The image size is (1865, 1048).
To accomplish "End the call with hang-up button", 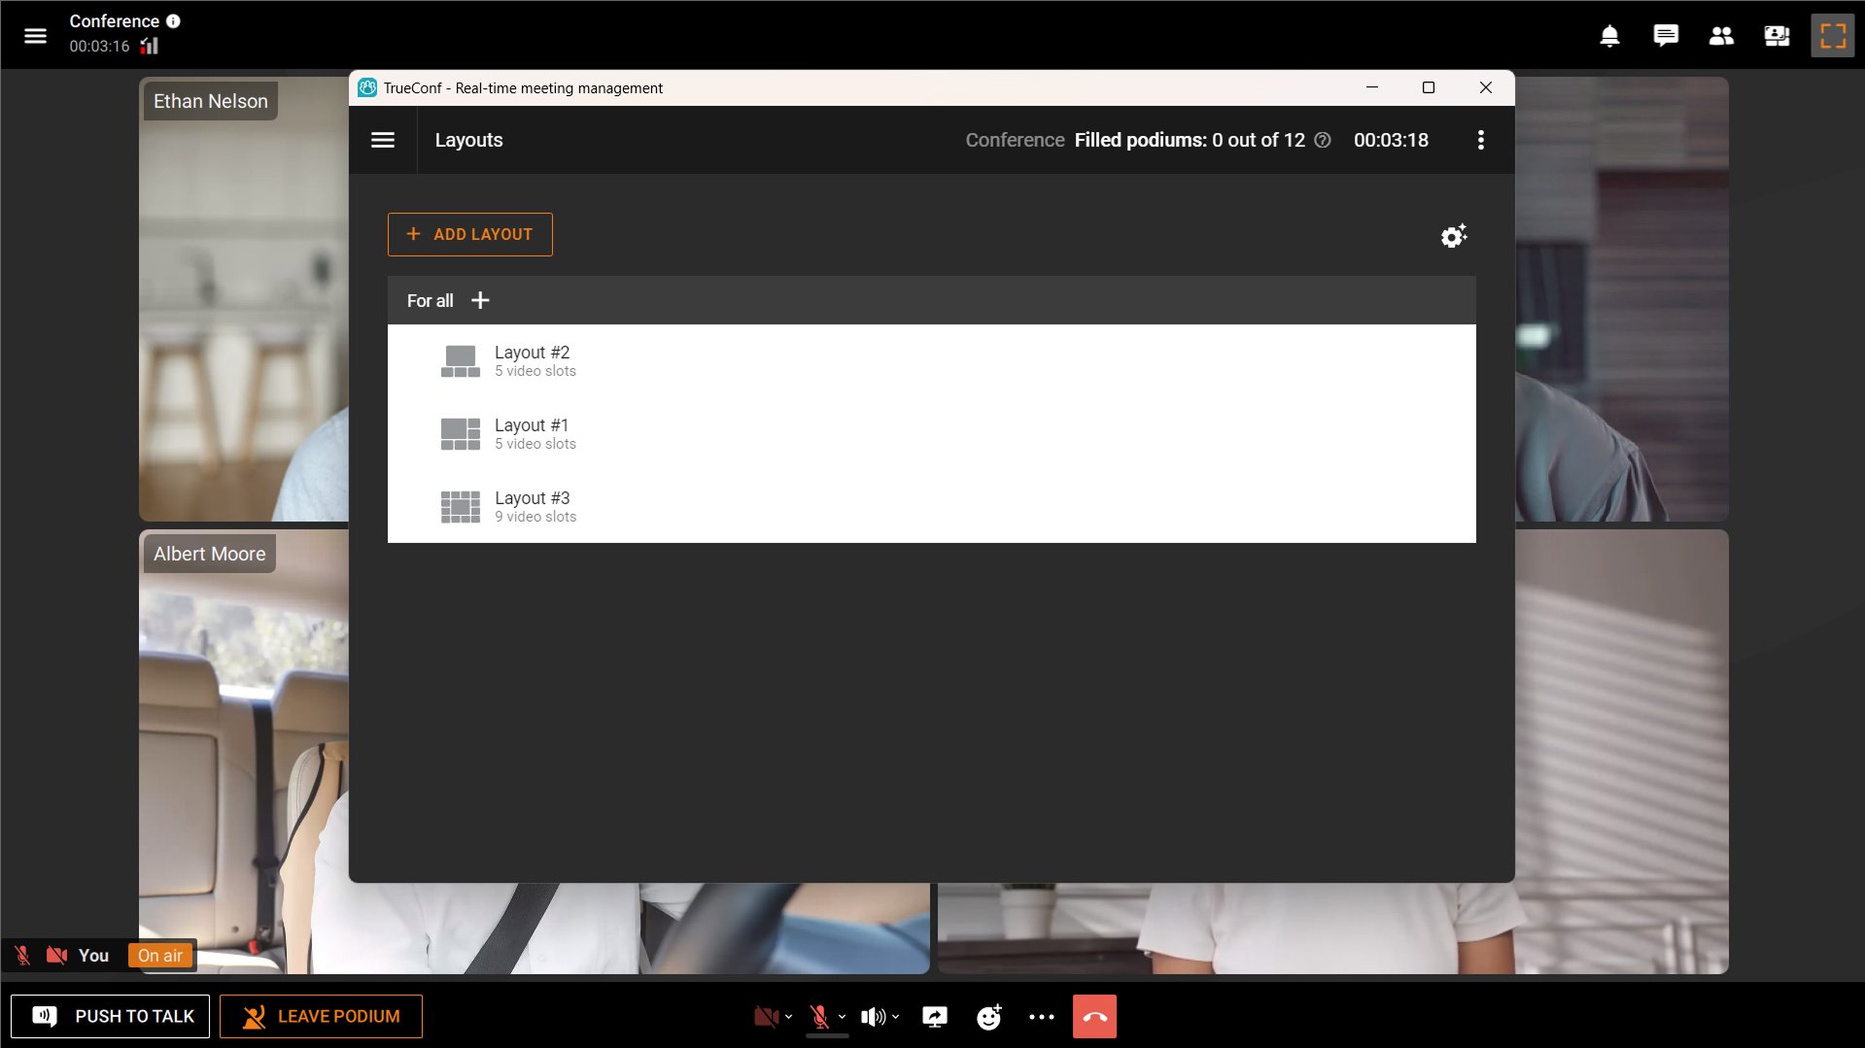I will 1094,1017.
